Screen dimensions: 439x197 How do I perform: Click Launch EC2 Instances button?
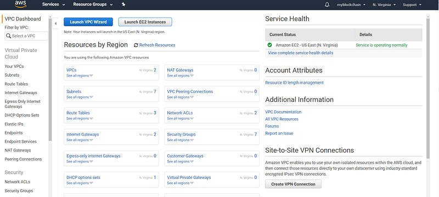pyautogui.click(x=145, y=22)
